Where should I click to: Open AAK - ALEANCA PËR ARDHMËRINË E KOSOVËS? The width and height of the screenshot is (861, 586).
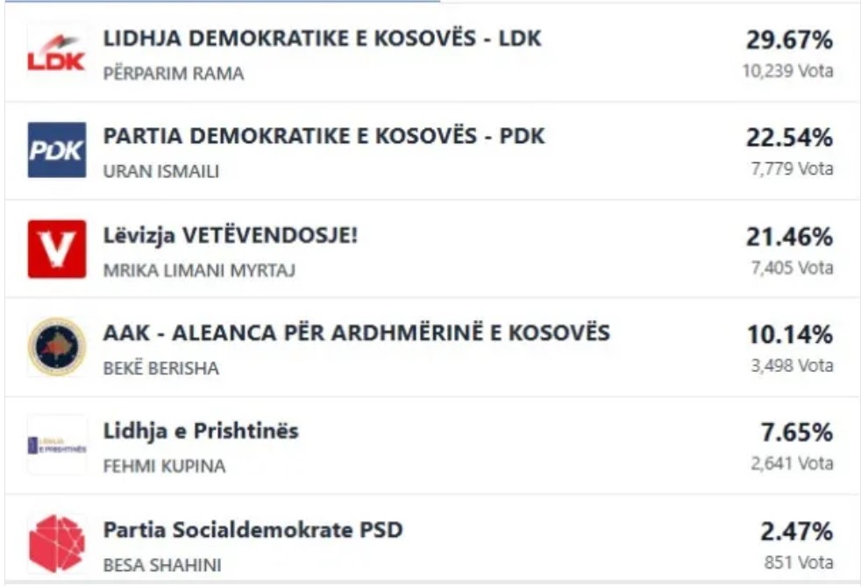(356, 333)
